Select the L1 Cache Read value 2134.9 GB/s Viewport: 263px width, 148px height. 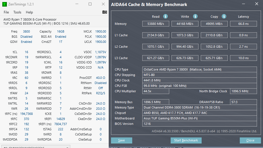coord(156,35)
